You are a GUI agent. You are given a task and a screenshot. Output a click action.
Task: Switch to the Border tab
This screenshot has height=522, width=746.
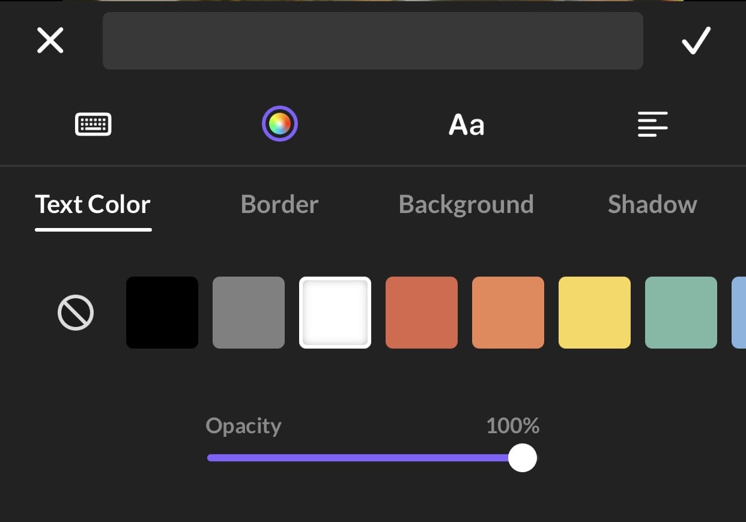279,205
